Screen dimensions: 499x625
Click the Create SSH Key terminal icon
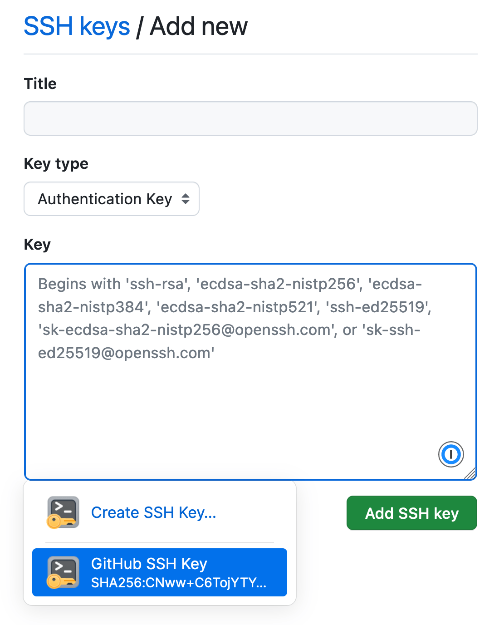pyautogui.click(x=63, y=512)
